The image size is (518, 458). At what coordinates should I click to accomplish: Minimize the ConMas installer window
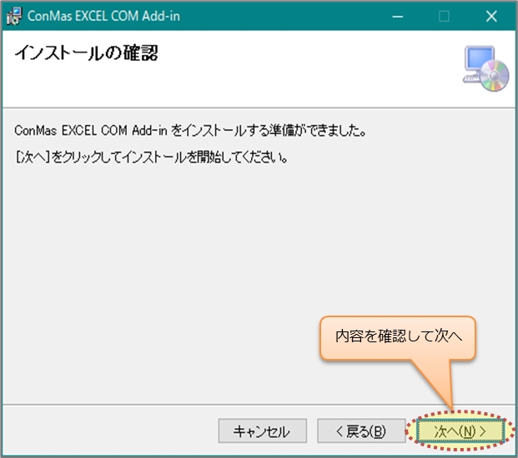click(396, 16)
